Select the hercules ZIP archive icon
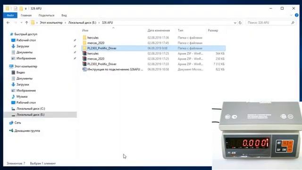The width and height of the screenshot is (302, 170). click(x=84, y=53)
